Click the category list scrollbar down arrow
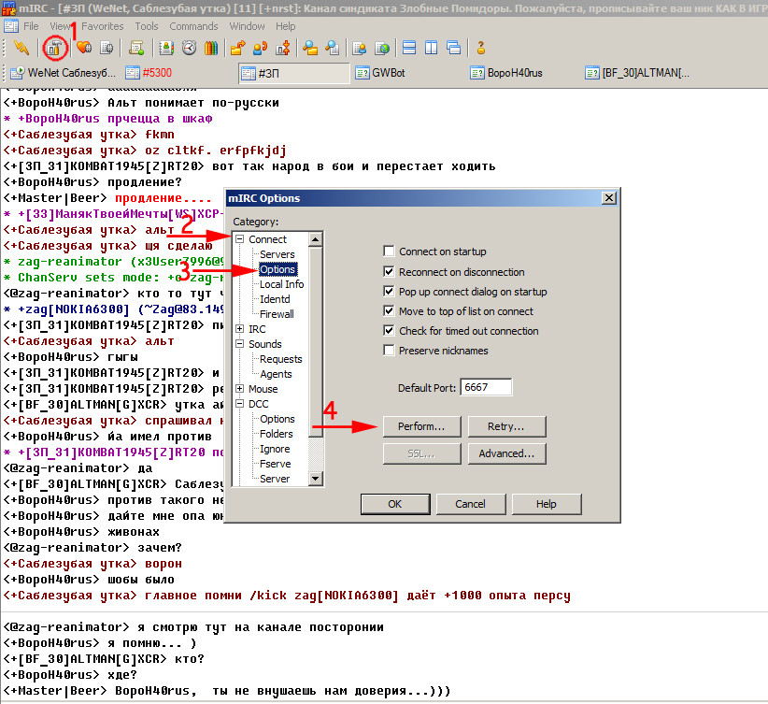 tap(316, 479)
